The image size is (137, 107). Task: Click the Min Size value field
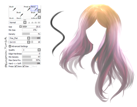point(30,30)
